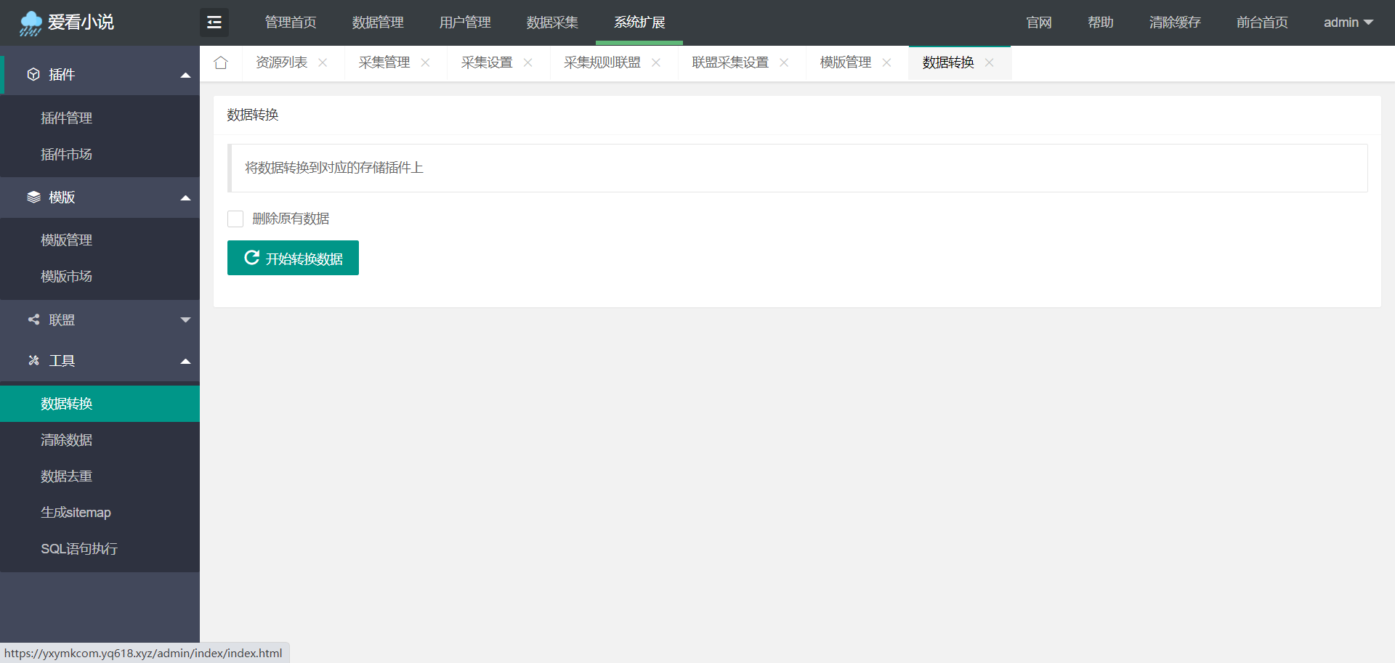
Task: Open the 帮助 link
Action: (x=1101, y=23)
